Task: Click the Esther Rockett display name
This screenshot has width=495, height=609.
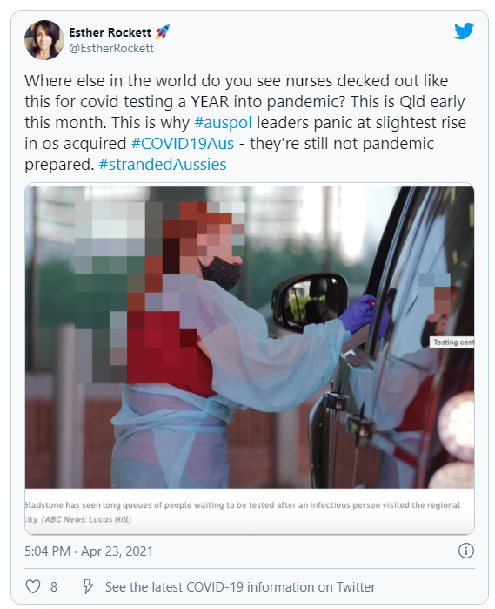Action: pos(110,32)
